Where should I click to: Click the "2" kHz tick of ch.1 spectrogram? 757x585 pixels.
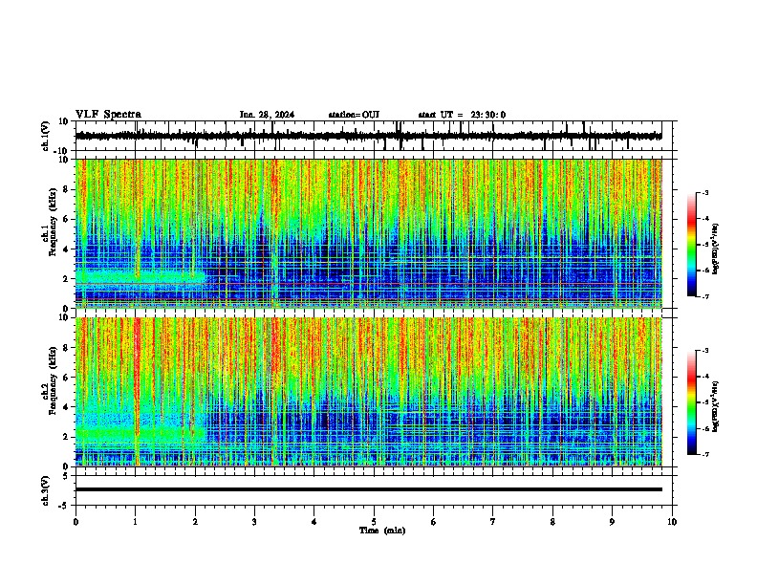(67, 278)
